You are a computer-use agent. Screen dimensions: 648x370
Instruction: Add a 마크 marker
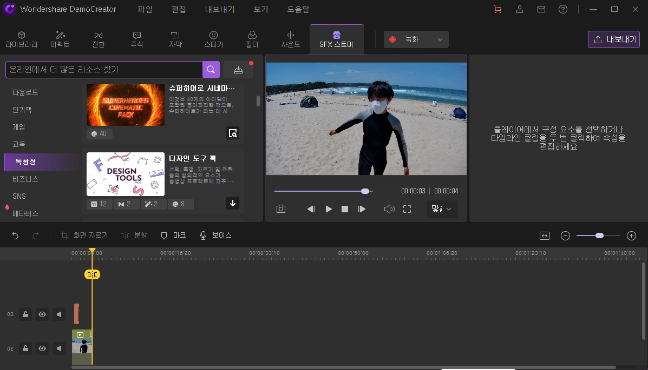(x=173, y=236)
